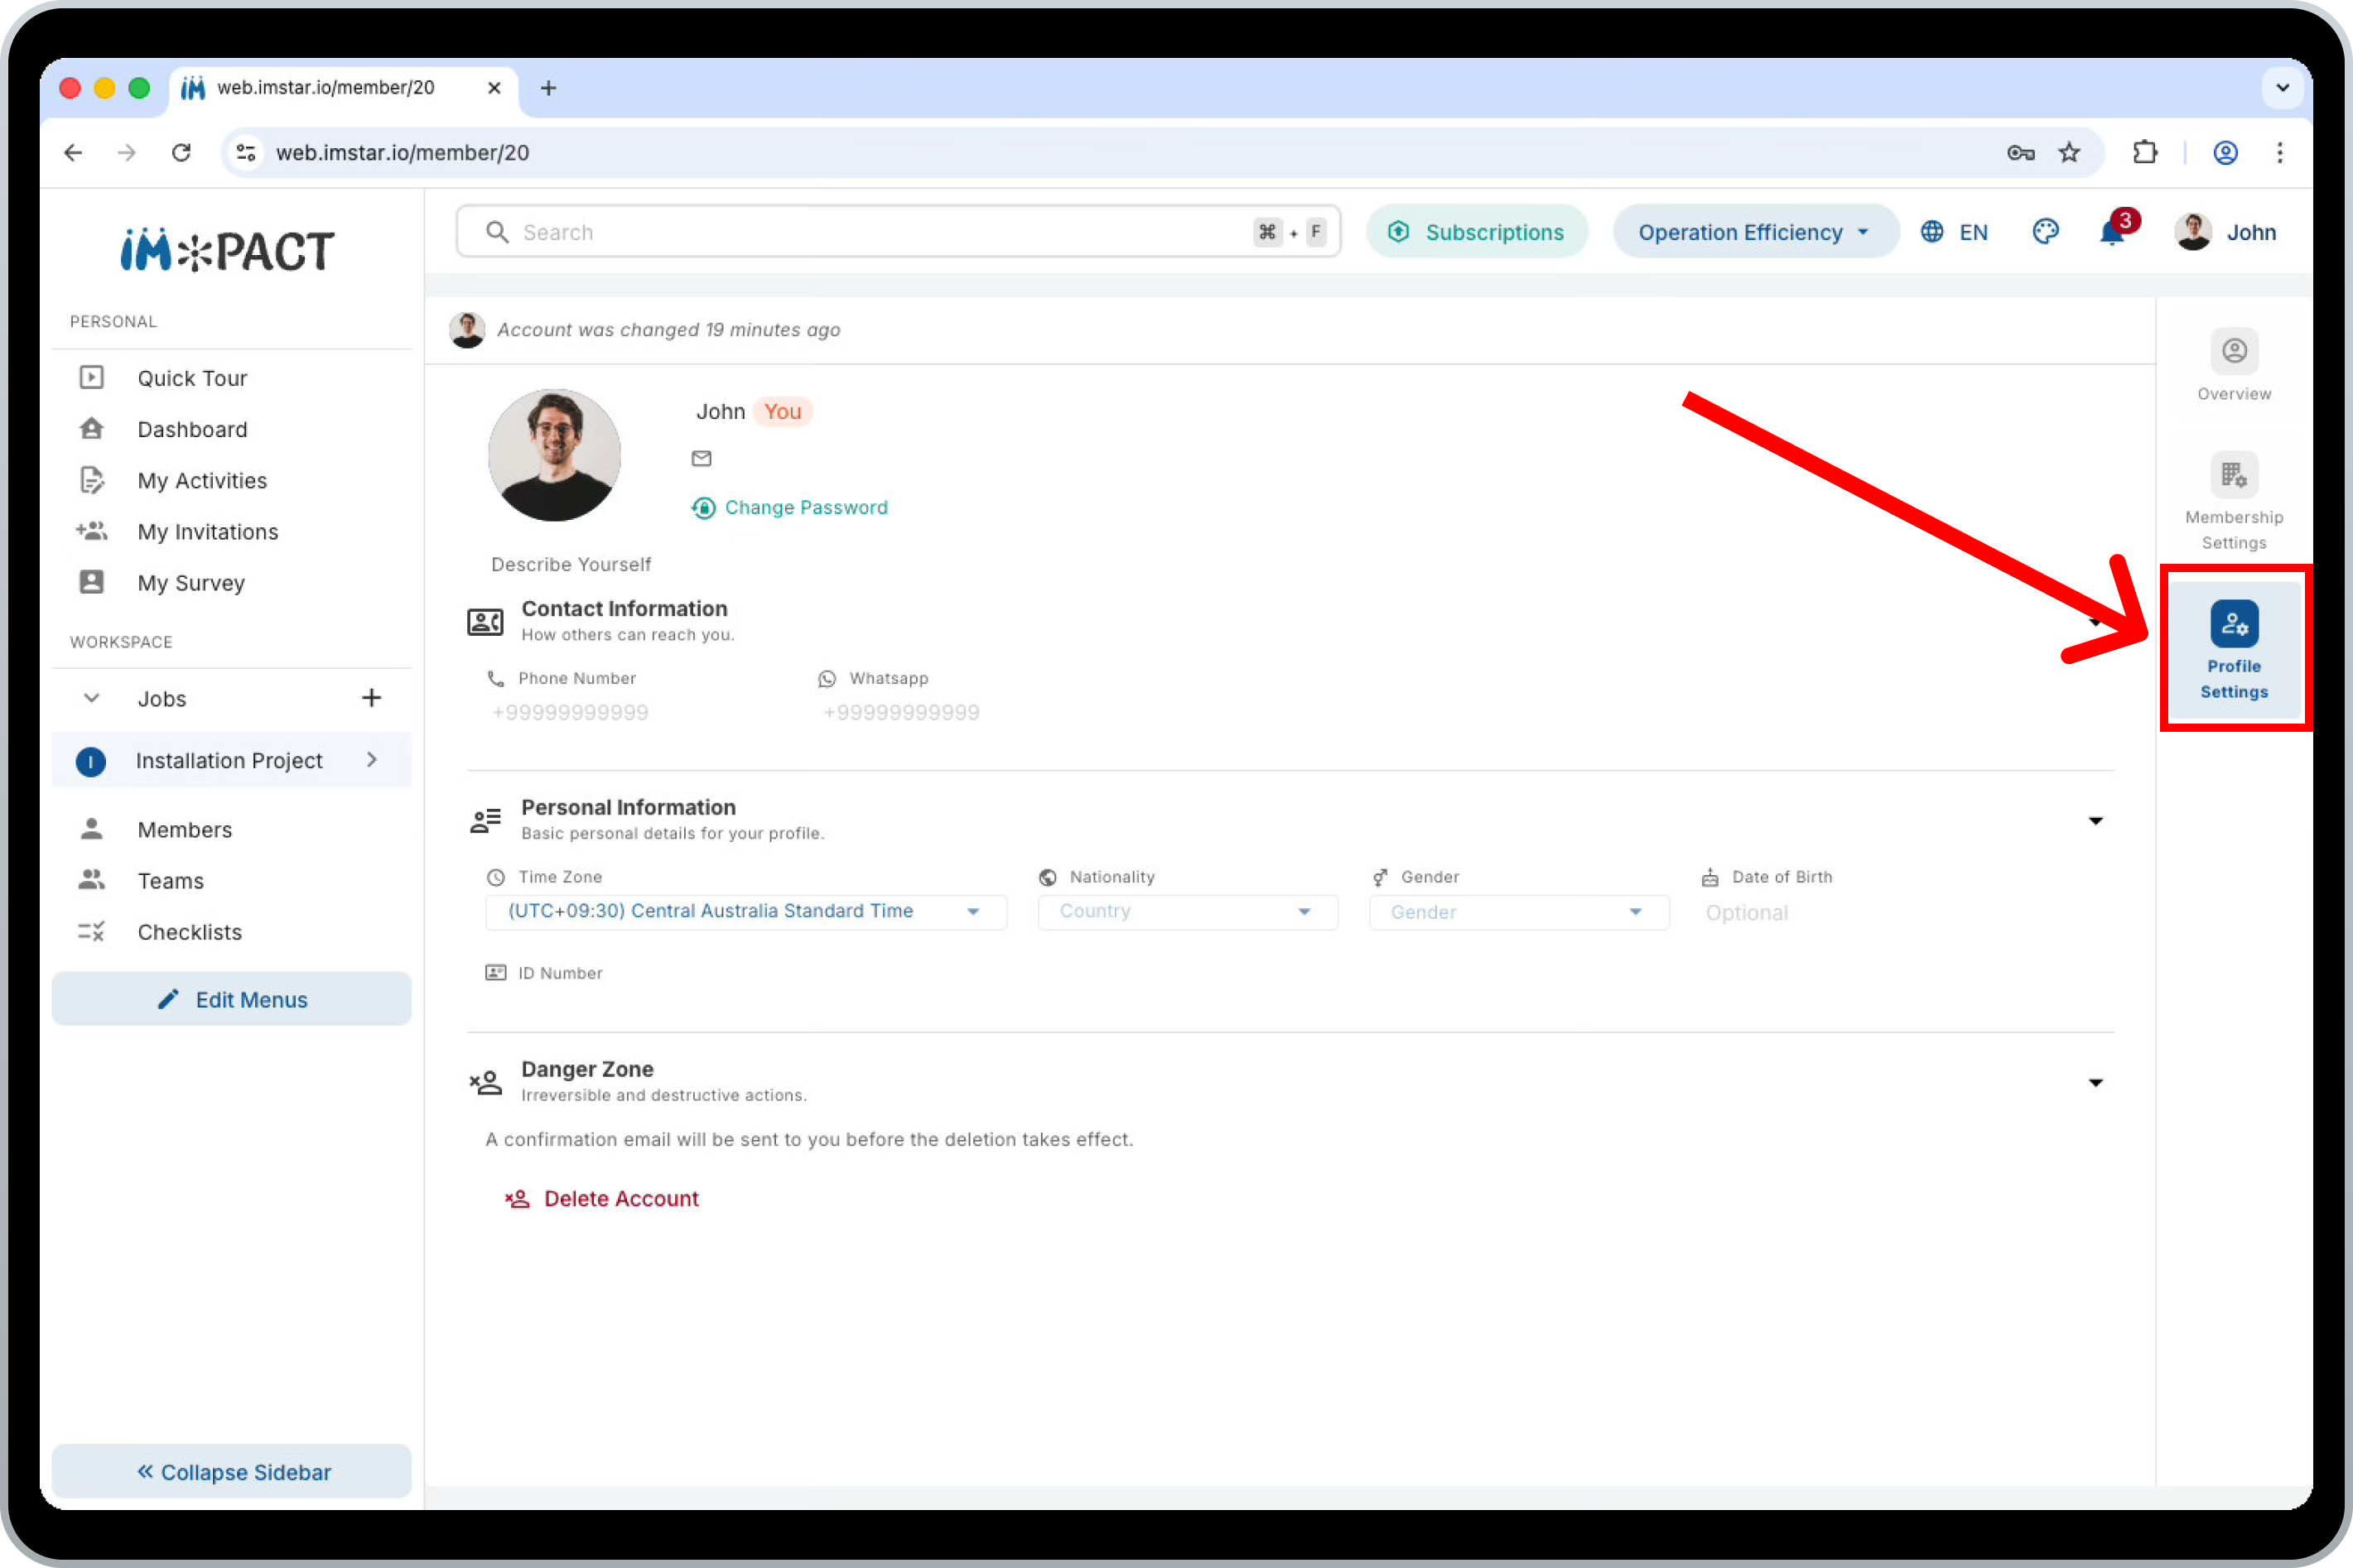This screenshot has width=2353, height=1568.
Task: Open the Overview panel icon
Action: click(x=2233, y=352)
